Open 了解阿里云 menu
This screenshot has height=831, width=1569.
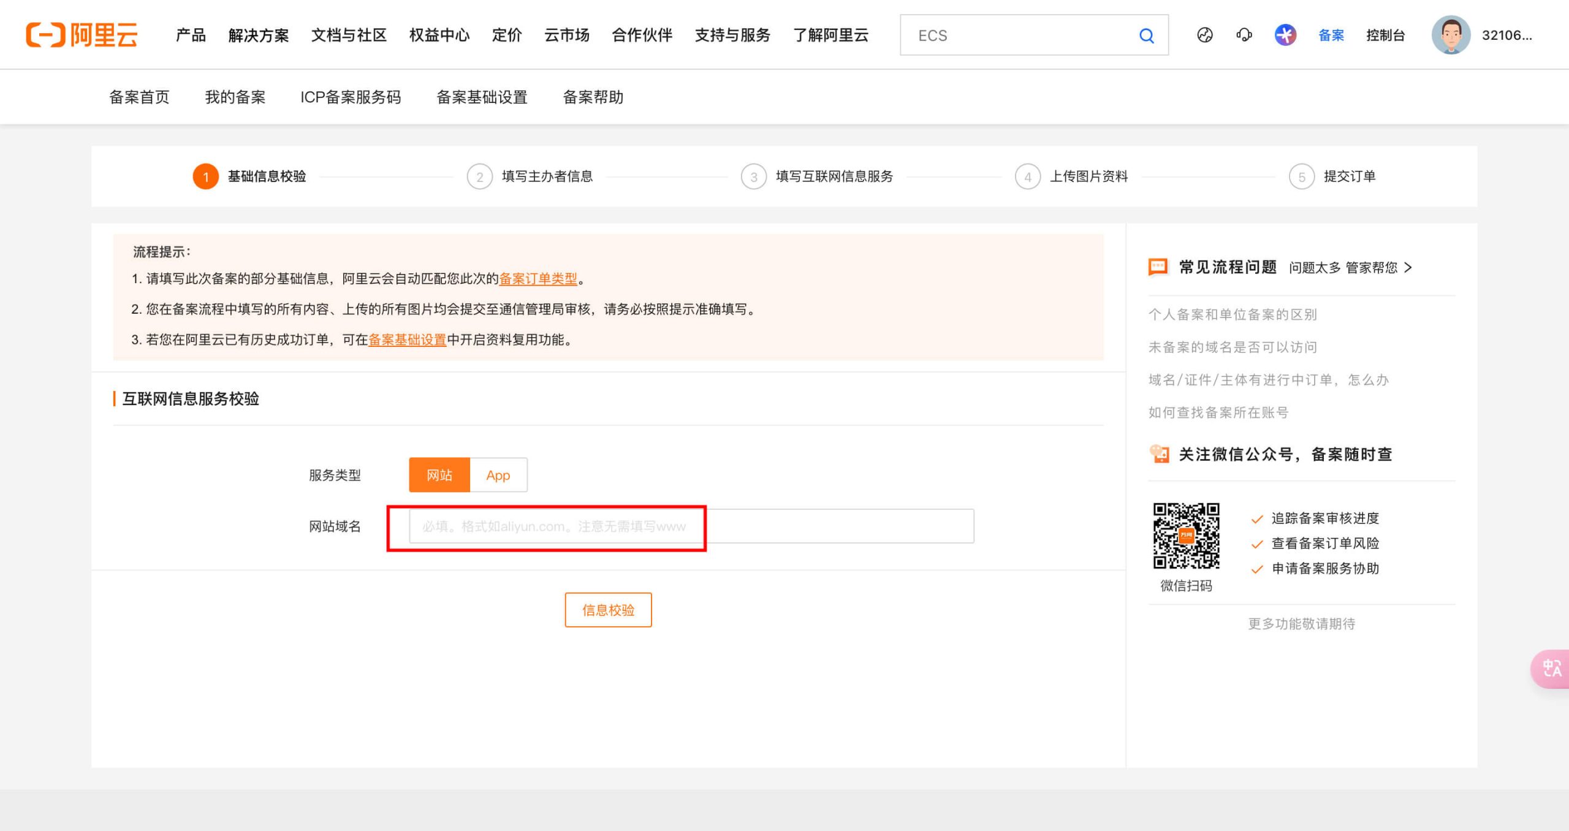(x=830, y=35)
